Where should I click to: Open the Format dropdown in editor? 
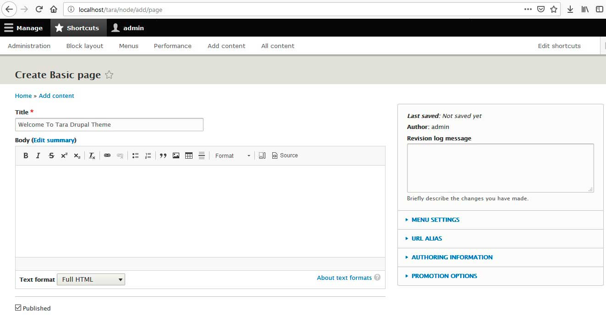pos(233,155)
